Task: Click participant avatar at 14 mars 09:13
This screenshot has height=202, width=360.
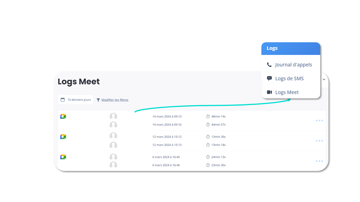Action: click(113, 116)
